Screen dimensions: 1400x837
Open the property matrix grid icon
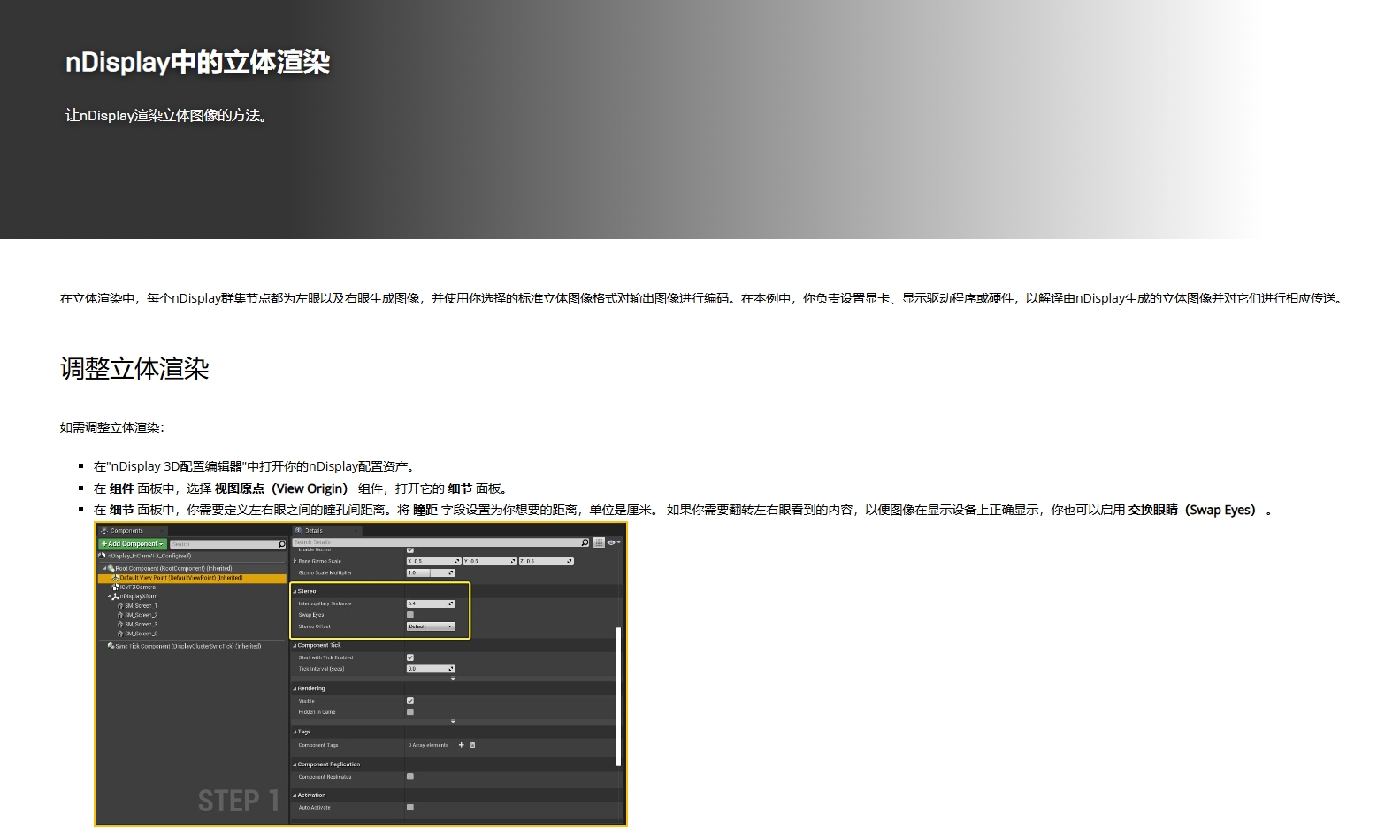599,542
